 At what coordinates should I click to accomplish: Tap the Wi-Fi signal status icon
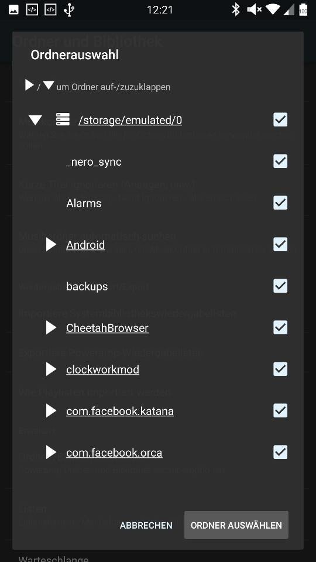(273, 10)
